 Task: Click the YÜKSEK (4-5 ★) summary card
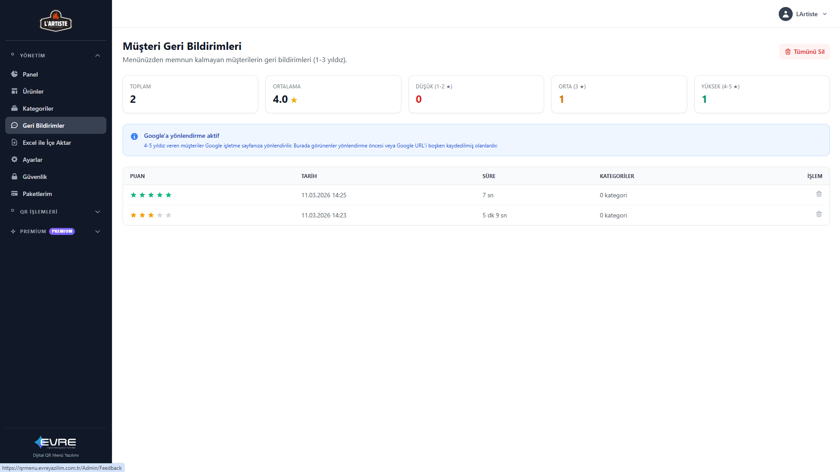762,94
